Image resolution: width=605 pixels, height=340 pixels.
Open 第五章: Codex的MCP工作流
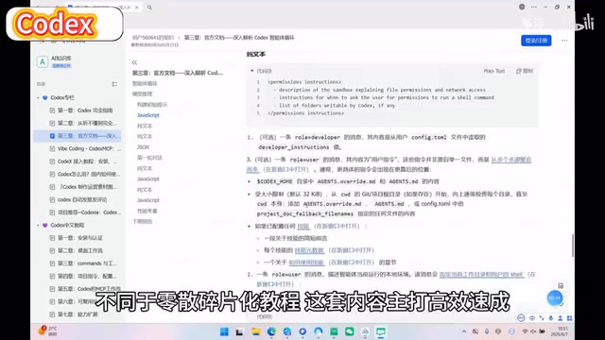click(x=85, y=289)
